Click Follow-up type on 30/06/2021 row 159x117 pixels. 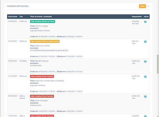(x=23, y=21)
